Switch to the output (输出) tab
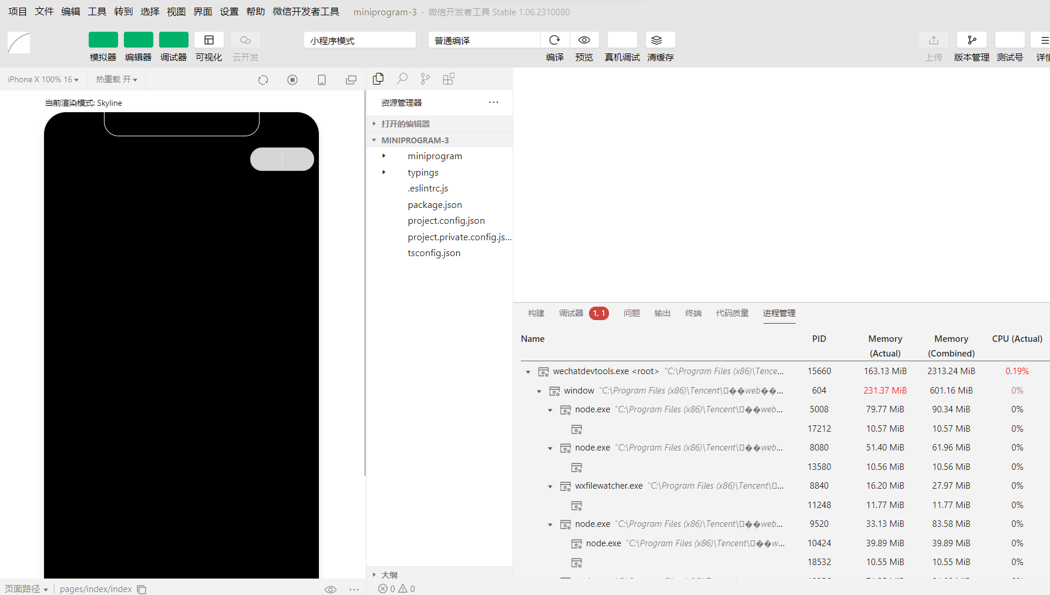The height and width of the screenshot is (595, 1050). coord(662,313)
